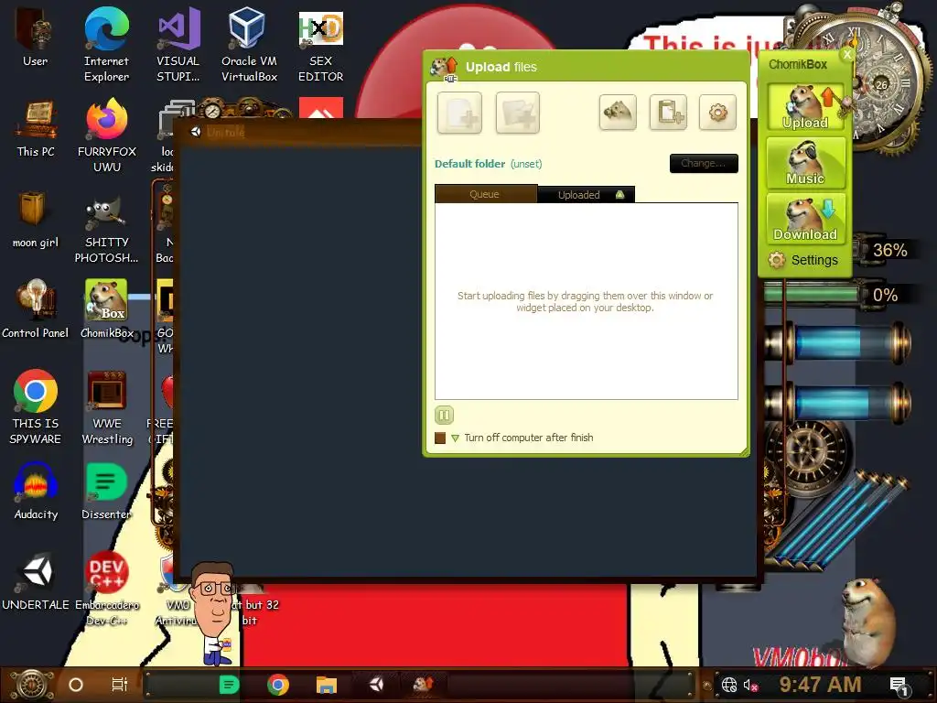Click the hamster head icon in upload toolbar

[618, 112]
